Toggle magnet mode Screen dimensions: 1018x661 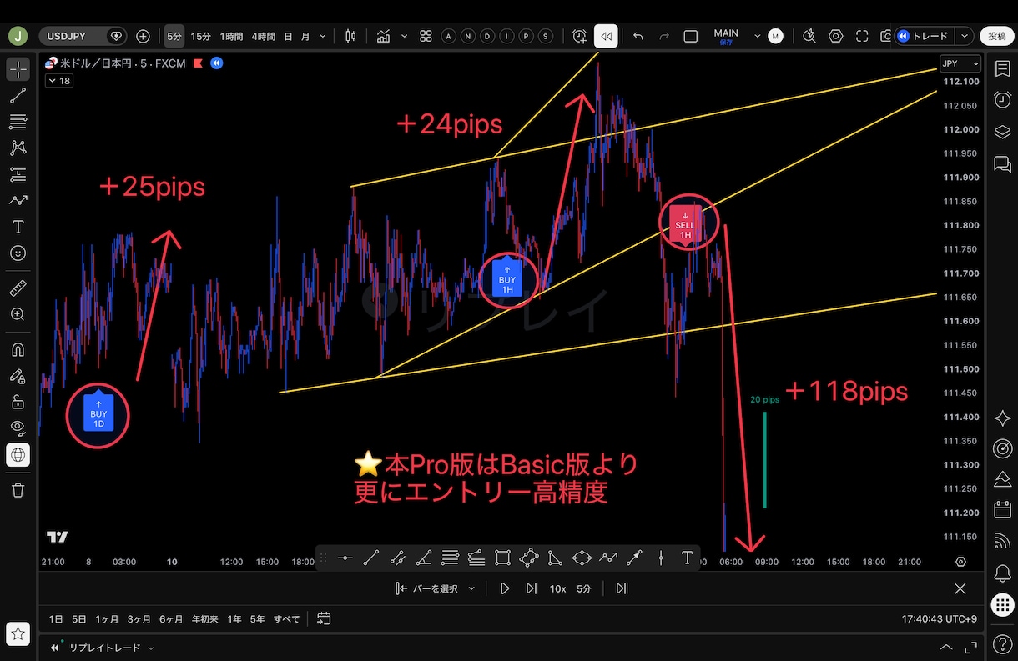click(18, 349)
